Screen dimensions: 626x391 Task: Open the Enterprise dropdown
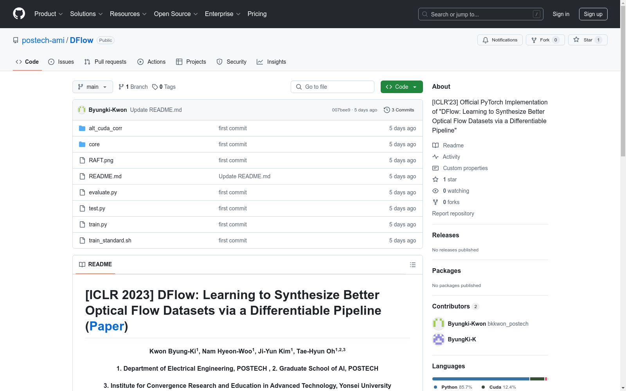point(223,14)
